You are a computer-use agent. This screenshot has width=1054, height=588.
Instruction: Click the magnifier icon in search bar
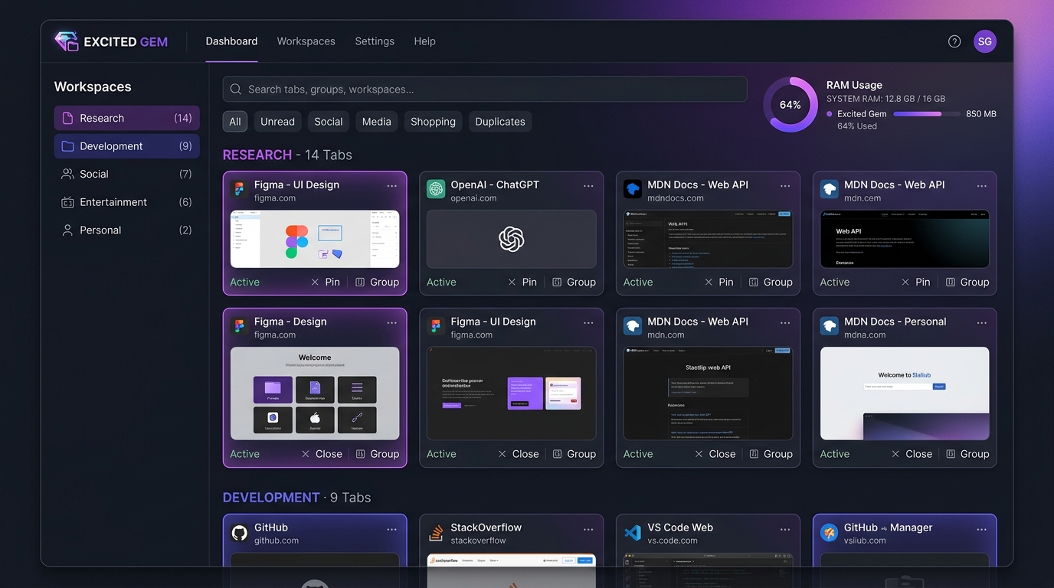[236, 90]
